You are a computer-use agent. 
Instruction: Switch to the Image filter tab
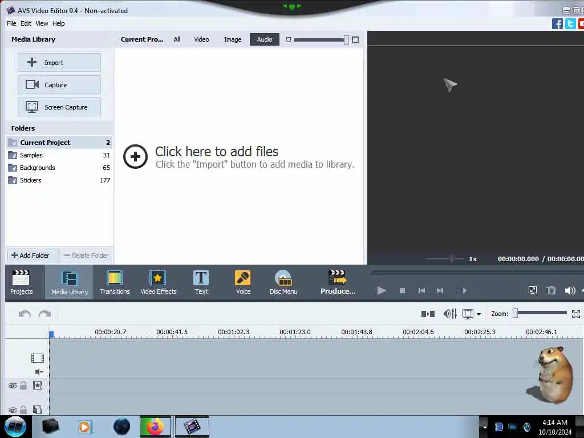(233, 39)
